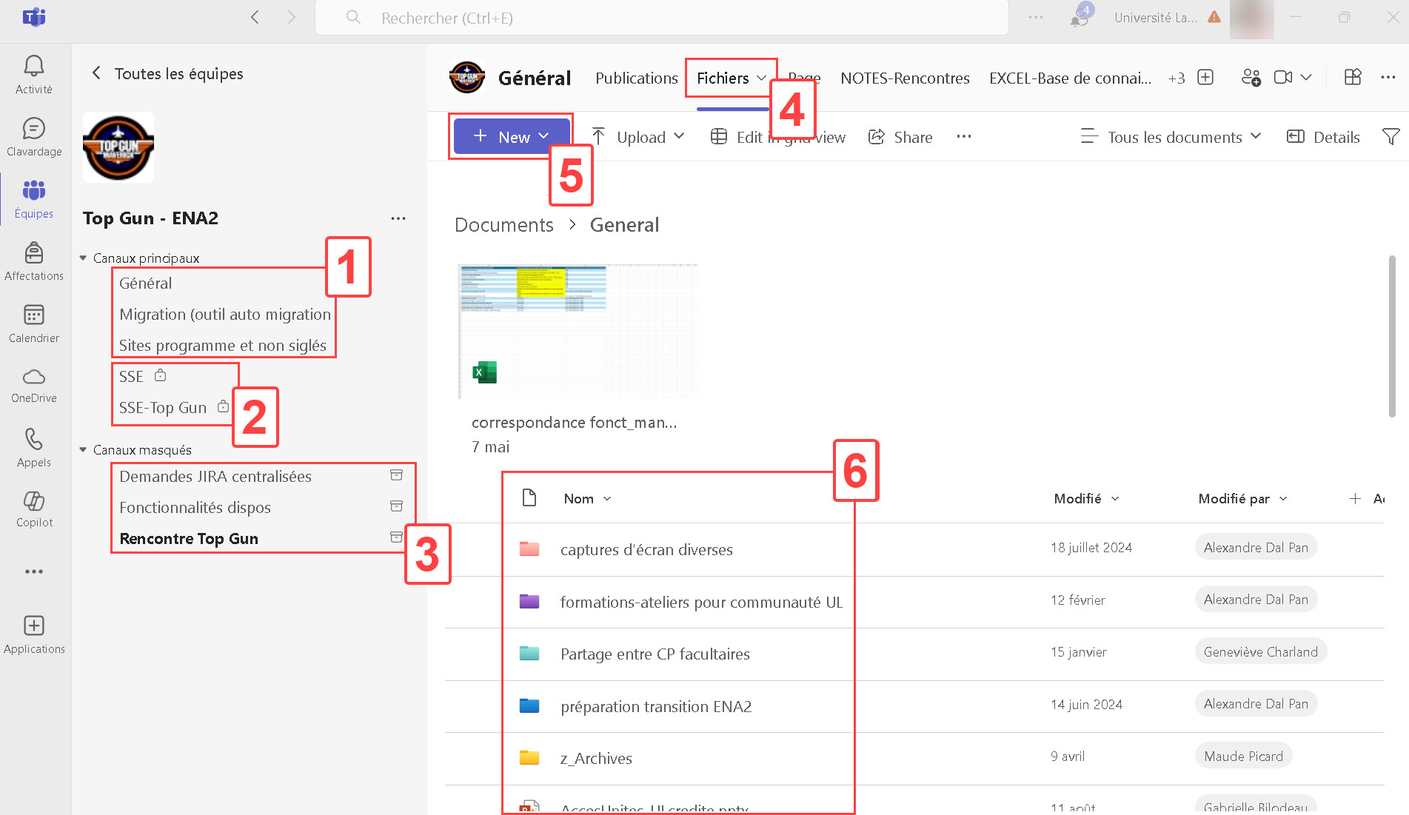The height and width of the screenshot is (815, 1409).
Task: Open the Appels calling icon
Action: [34, 448]
